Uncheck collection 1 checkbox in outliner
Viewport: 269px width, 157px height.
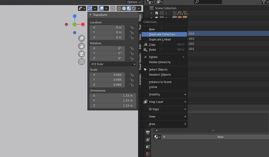[x=157, y=13]
